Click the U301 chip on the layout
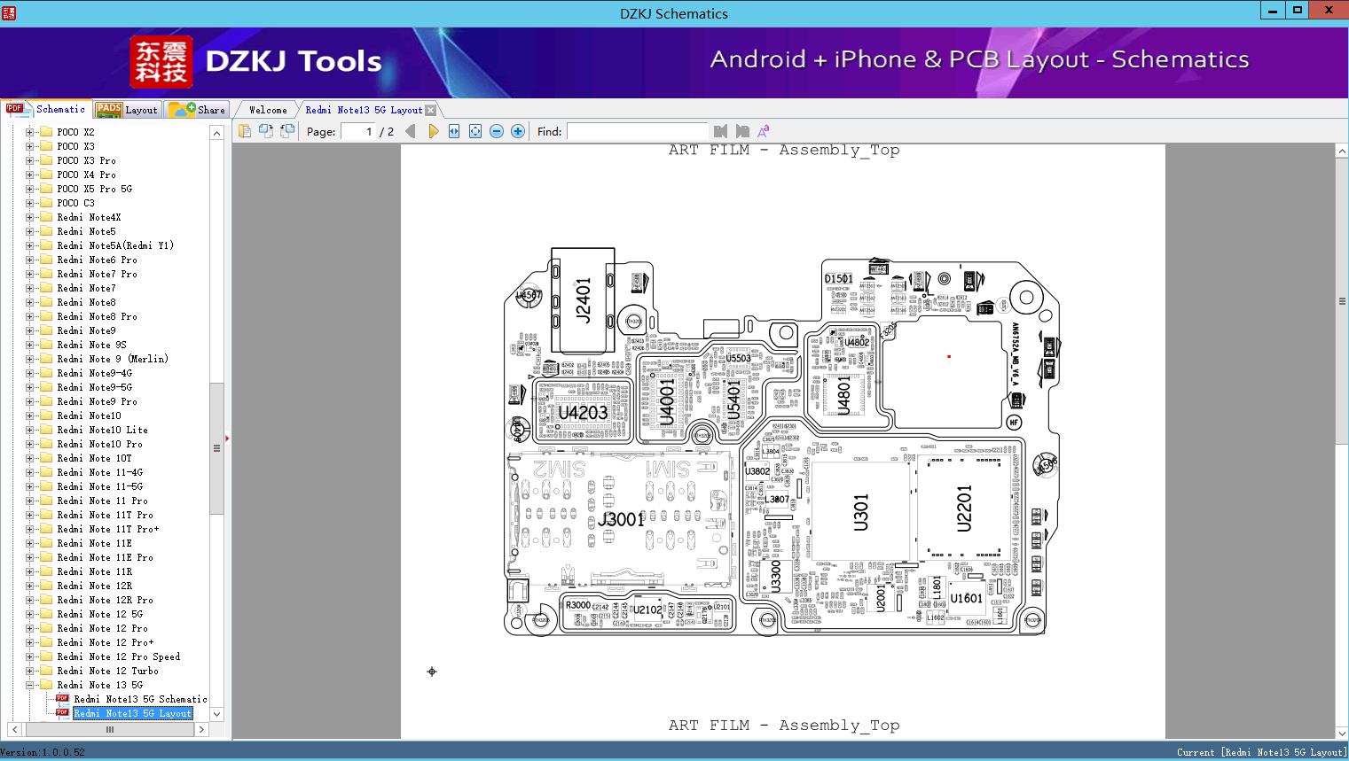The image size is (1349, 761). (860, 512)
